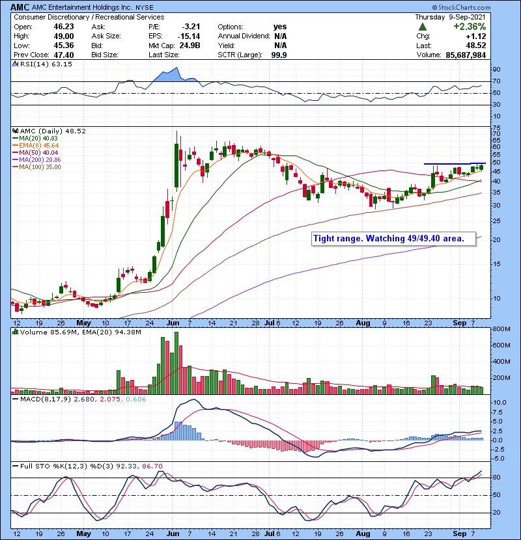The height and width of the screenshot is (540, 521).
Task: Click the Prev Close value 47.40
Action: [64, 55]
